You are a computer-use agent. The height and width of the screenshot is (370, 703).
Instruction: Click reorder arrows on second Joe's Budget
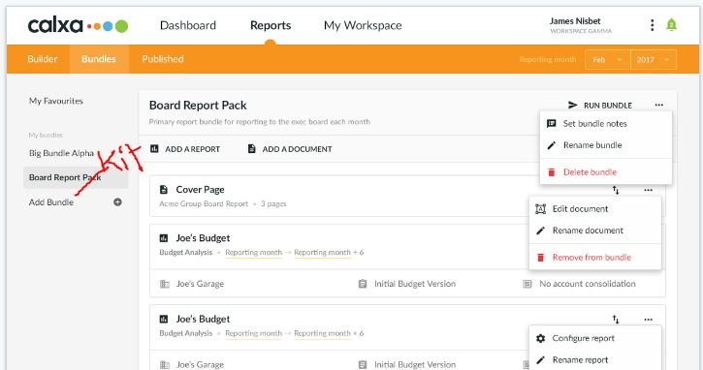point(616,320)
